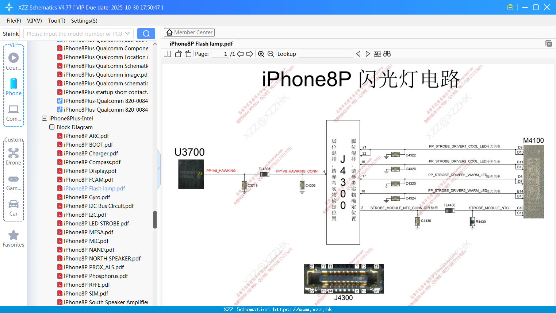Open the model number dropdown arrow
556x313 pixels.
(x=127, y=34)
